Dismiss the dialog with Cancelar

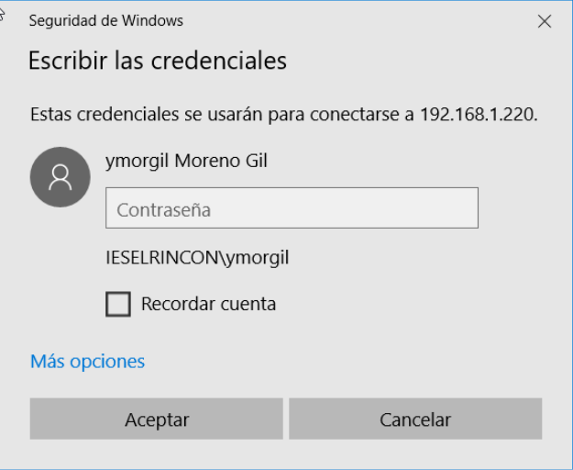pyautogui.click(x=415, y=419)
